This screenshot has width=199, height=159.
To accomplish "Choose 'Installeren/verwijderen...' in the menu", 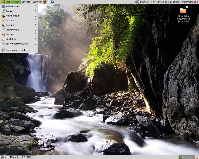I will (19, 50).
